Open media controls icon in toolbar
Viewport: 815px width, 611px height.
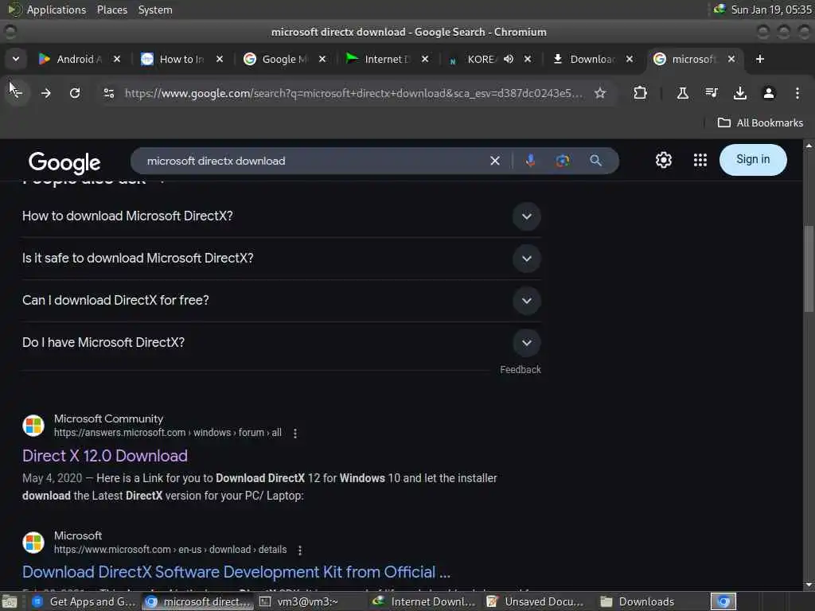pyautogui.click(x=711, y=93)
